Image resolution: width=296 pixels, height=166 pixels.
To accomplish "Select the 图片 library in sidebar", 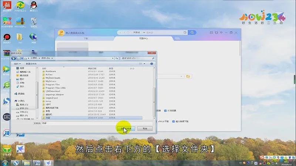I will [x=20, y=79].
